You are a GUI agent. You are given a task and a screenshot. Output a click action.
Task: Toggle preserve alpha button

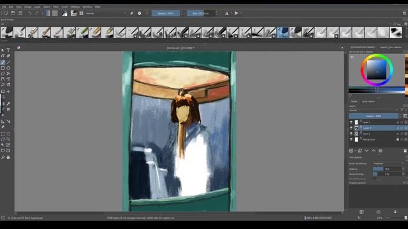140,13
